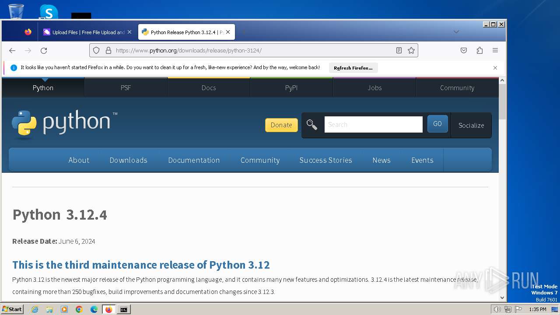
Task: Click the taskbar clock showing 1:35 PM
Action: (x=537, y=309)
